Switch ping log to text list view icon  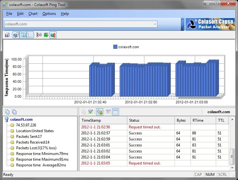pos(108,112)
